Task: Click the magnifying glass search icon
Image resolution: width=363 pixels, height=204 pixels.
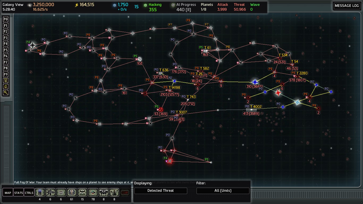Action: (6, 93)
